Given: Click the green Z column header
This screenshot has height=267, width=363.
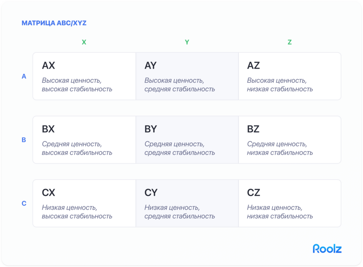Looking at the screenshot, I should [x=290, y=42].
